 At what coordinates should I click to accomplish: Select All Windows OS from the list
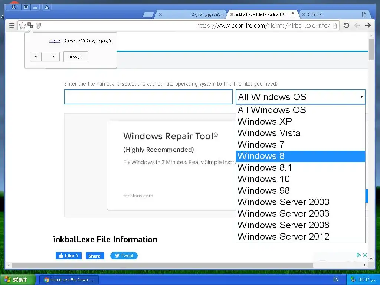301,110
